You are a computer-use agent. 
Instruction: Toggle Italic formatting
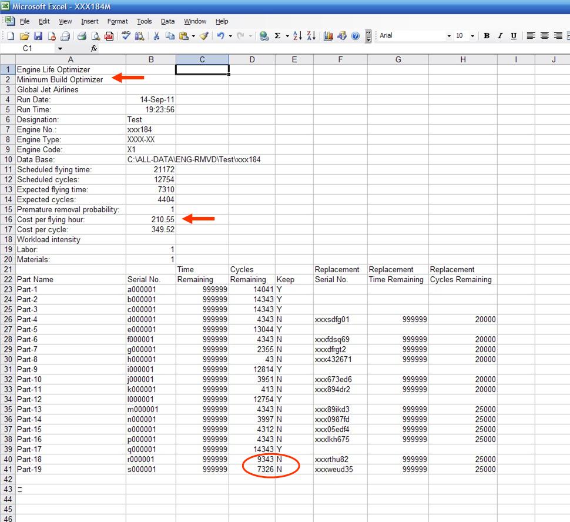(500, 36)
